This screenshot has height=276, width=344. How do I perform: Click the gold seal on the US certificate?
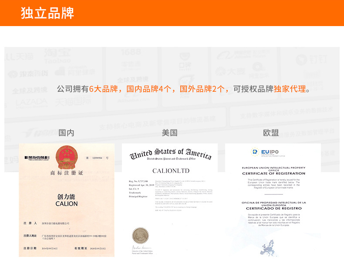click(140, 236)
